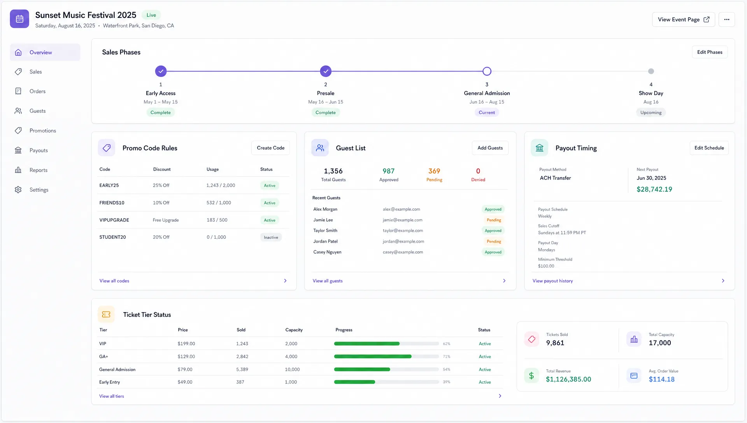This screenshot has width=747, height=423.
Task: Click the Promo Code Rules tag icon
Action: [x=107, y=148]
